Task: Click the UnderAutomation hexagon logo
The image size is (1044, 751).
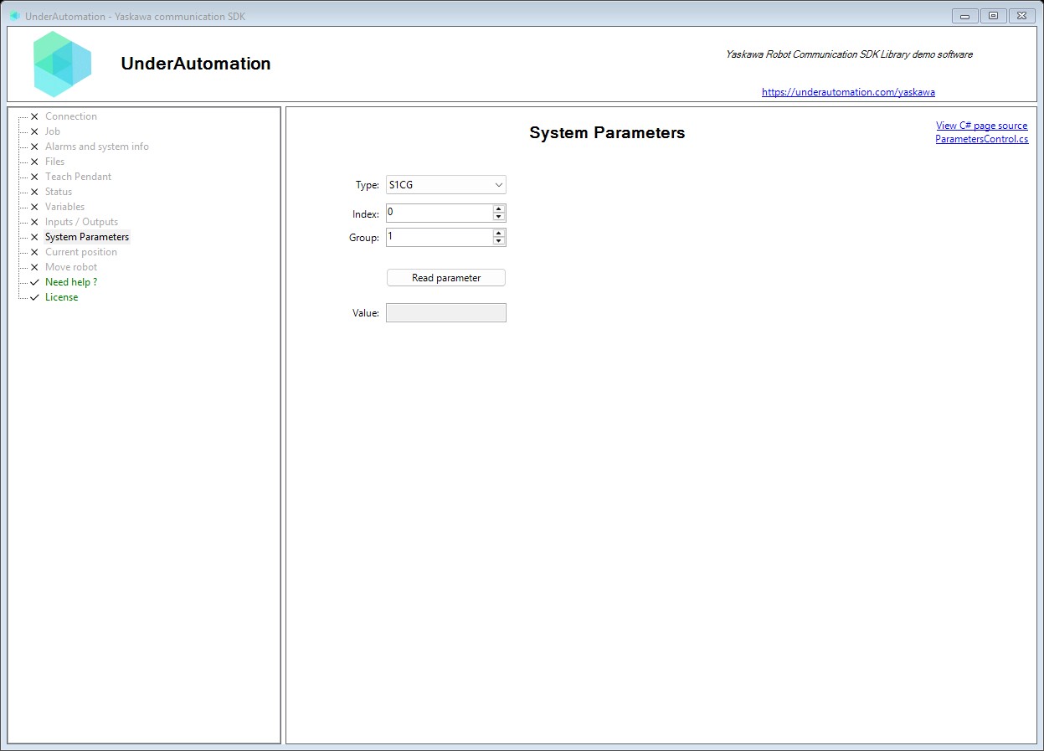Action: point(62,64)
